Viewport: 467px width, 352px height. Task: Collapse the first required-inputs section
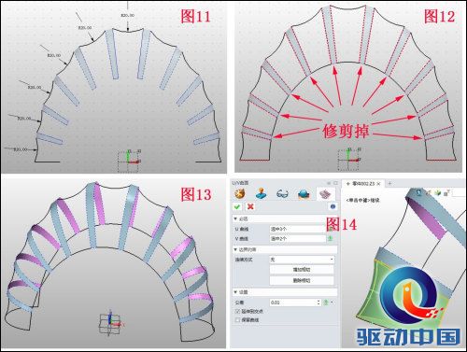coord(235,219)
